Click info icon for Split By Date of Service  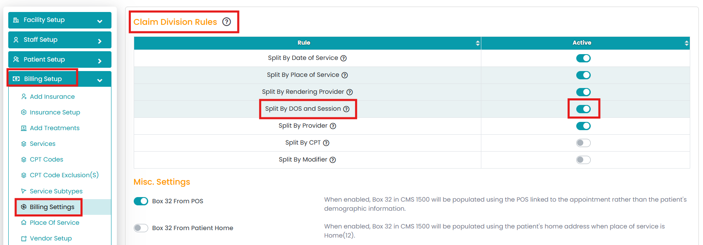[x=343, y=58]
